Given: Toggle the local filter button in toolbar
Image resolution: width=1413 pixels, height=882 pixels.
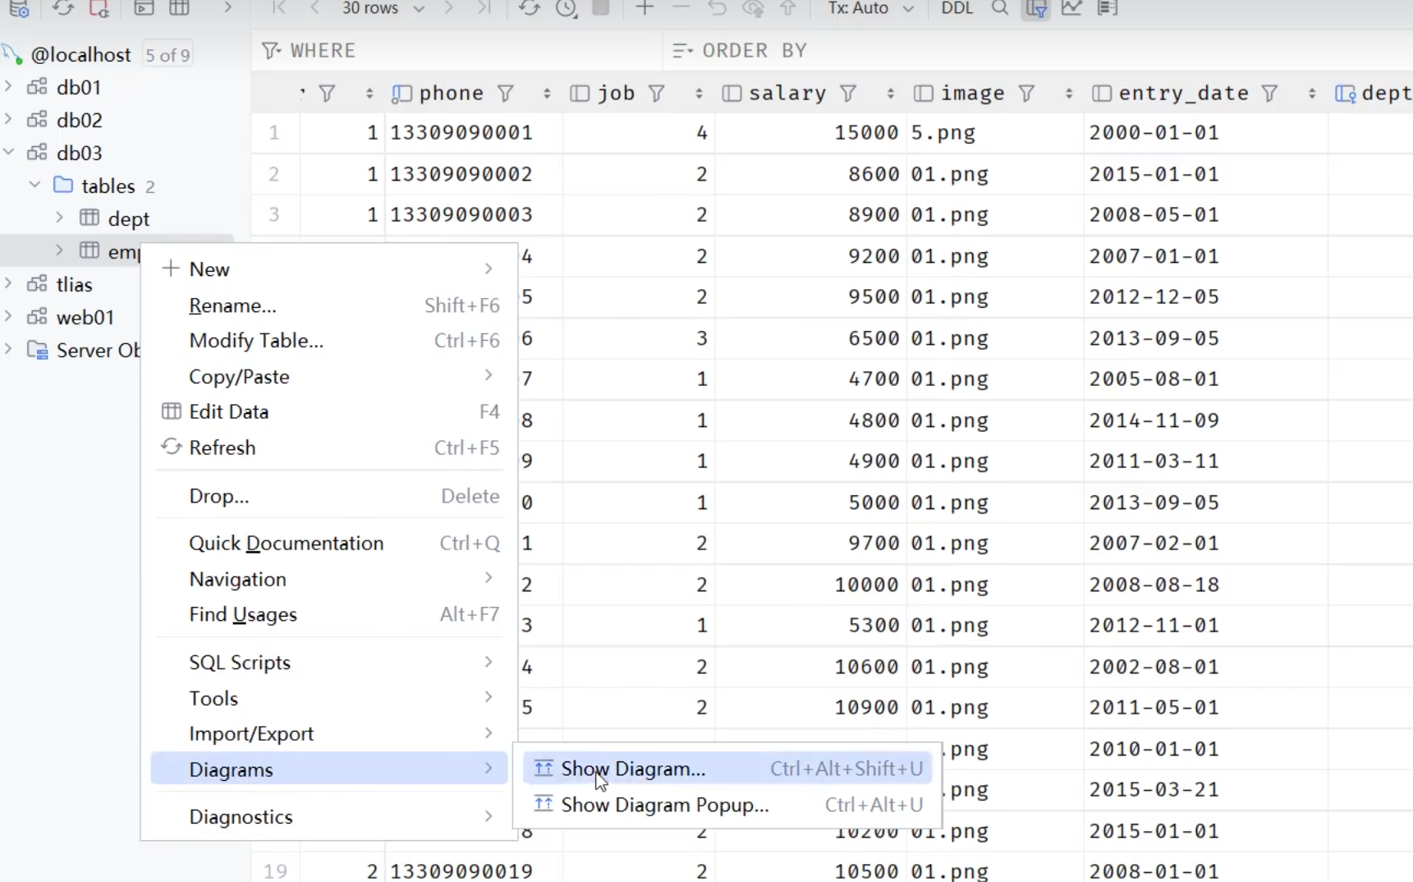Looking at the screenshot, I should [1036, 9].
